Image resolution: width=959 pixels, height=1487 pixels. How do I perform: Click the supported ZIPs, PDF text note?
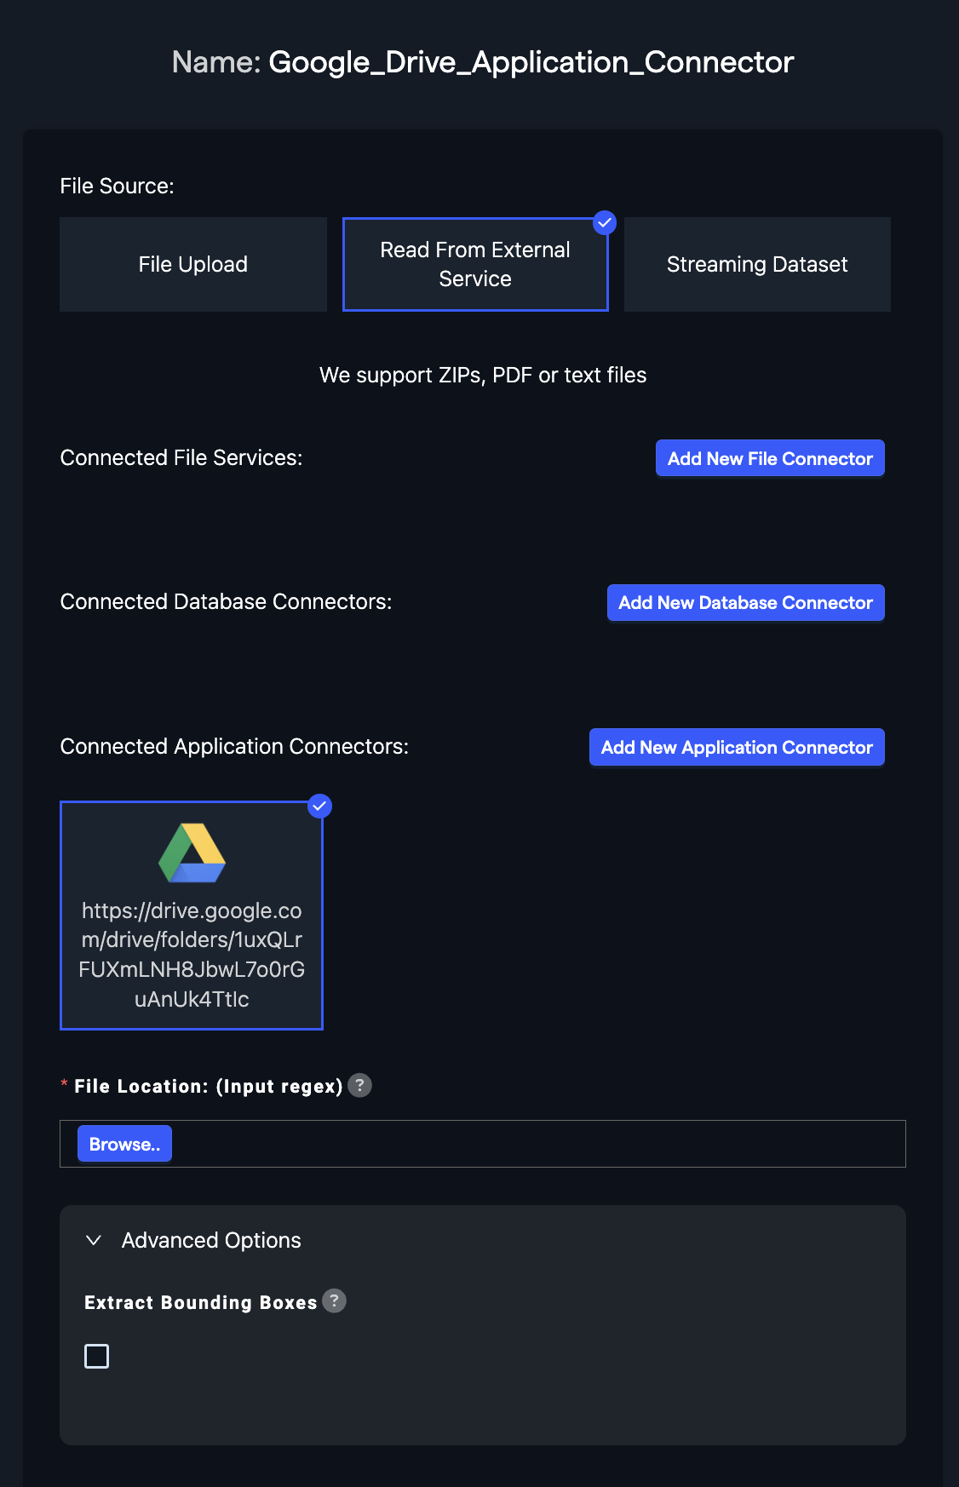coord(483,375)
